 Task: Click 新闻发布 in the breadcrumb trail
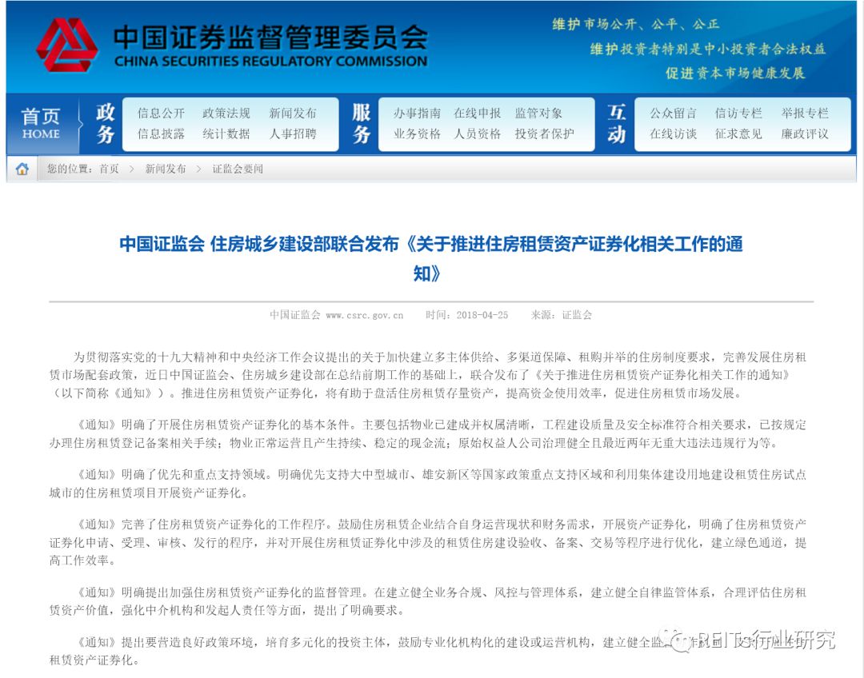pos(166,169)
